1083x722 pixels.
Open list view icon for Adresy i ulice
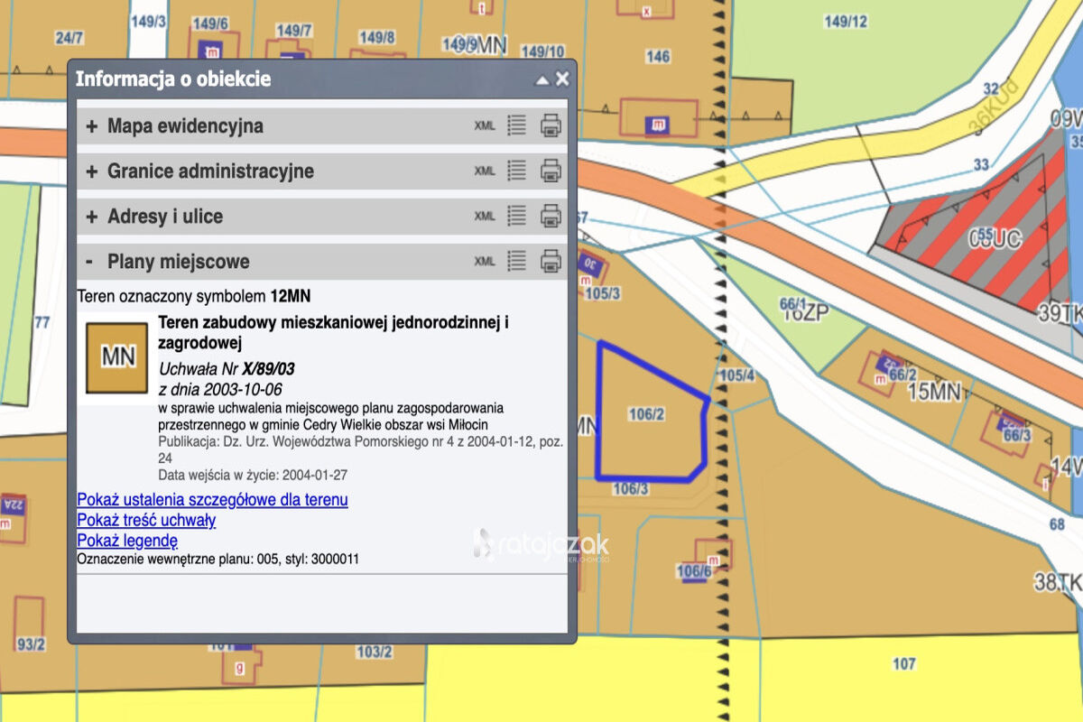pyautogui.click(x=516, y=216)
